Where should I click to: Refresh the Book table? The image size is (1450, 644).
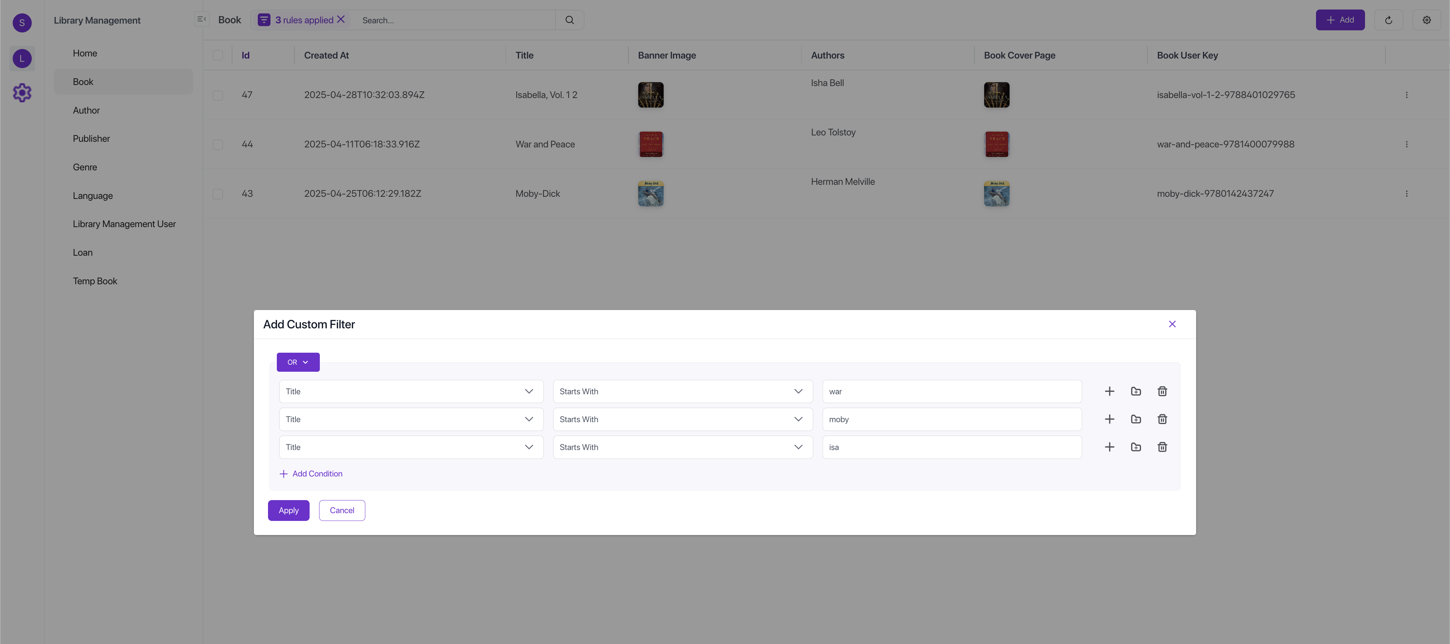(1388, 20)
